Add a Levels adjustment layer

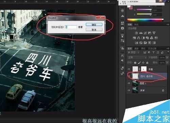click(x=141, y=33)
